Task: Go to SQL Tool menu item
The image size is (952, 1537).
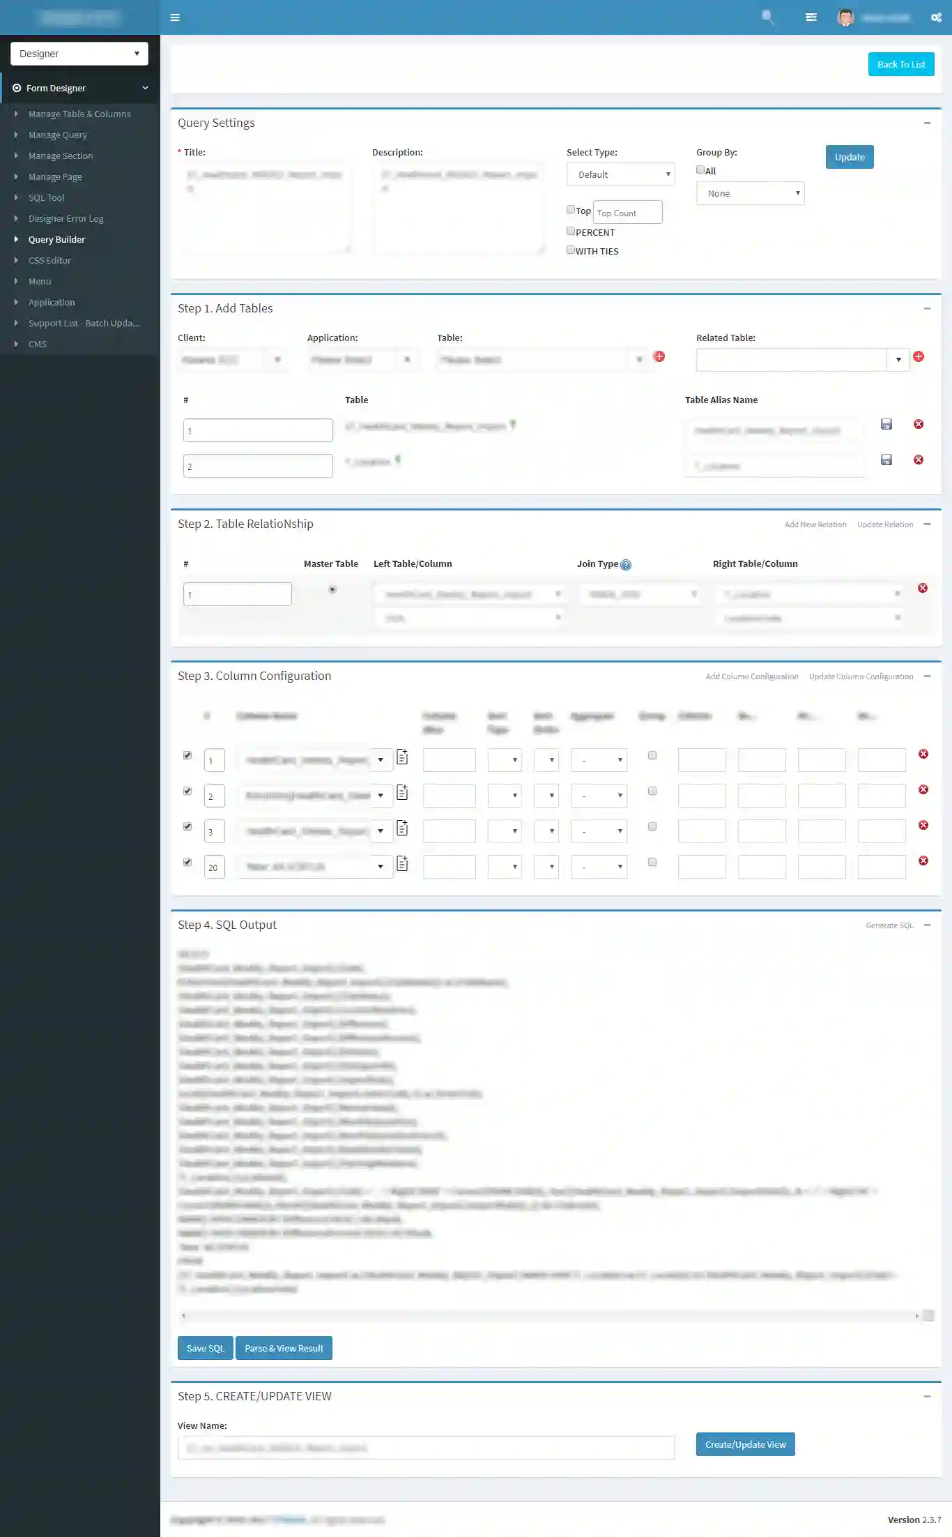Action: [x=46, y=198]
